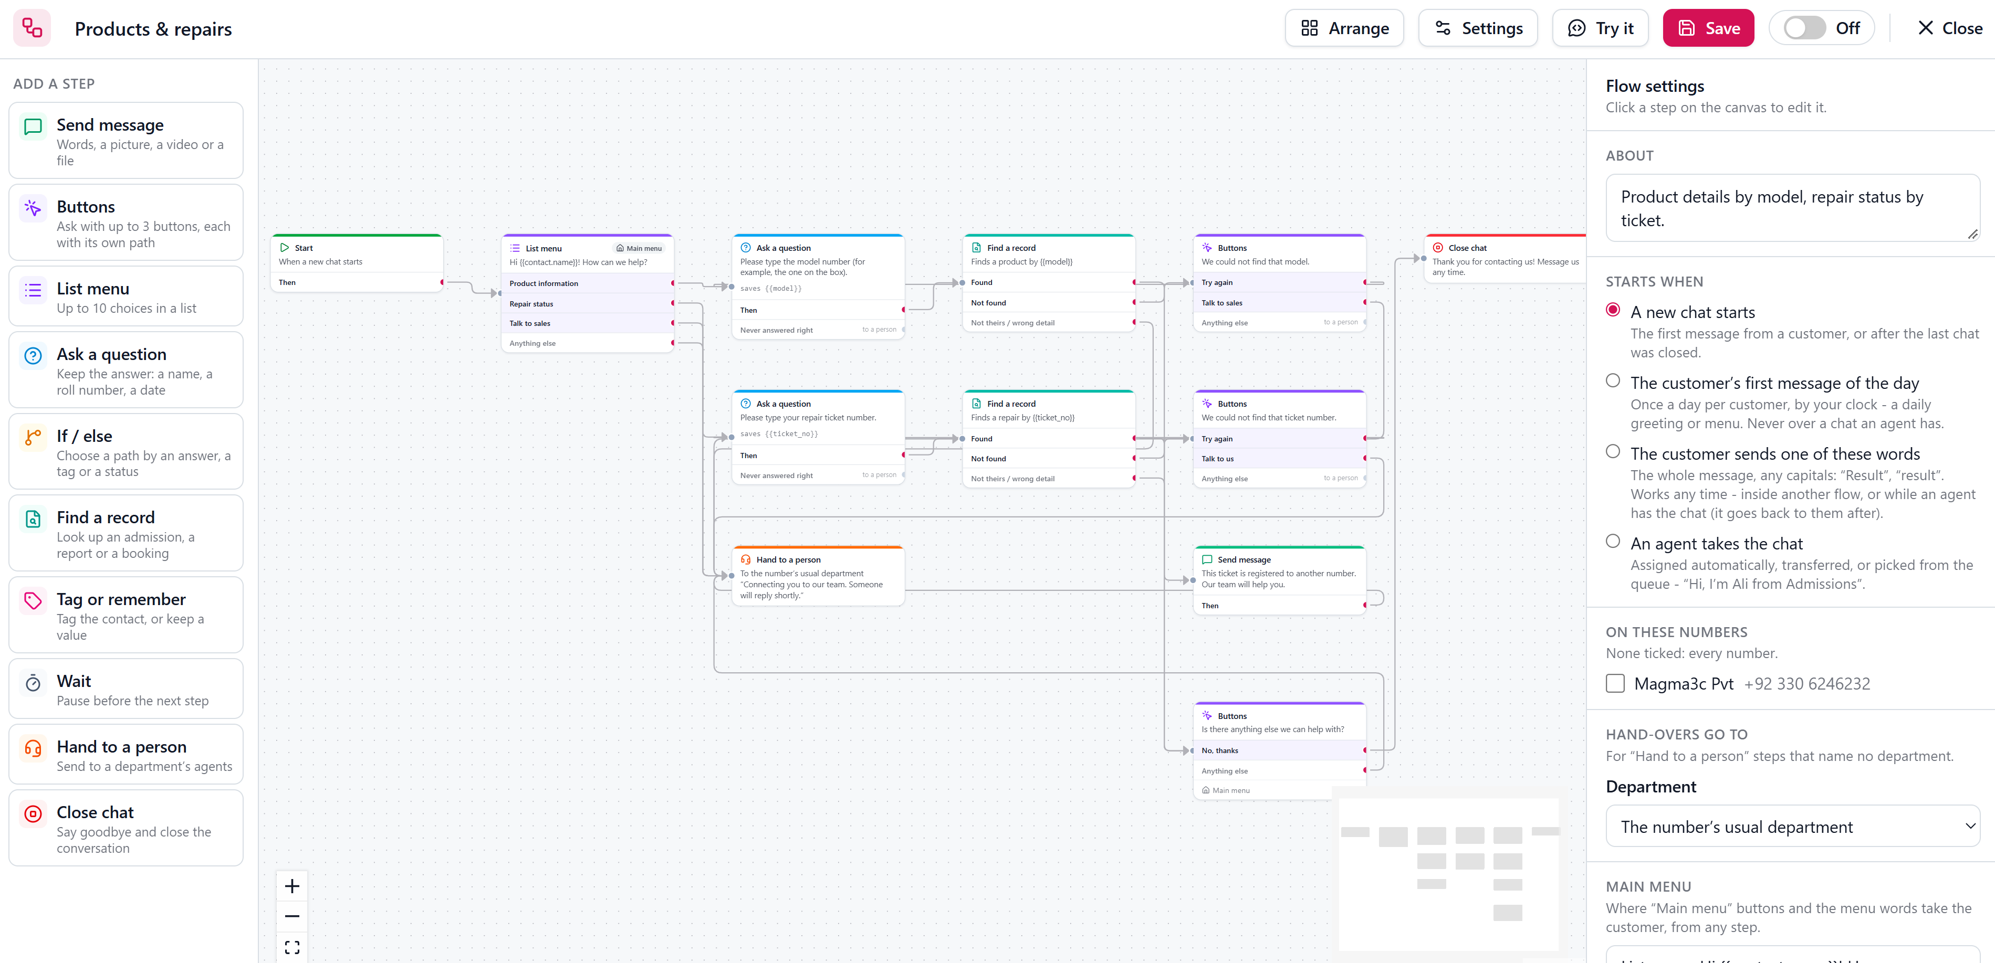This screenshot has height=963, width=1995.
Task: Zoom in on the canvas with plus button
Action: [292, 885]
